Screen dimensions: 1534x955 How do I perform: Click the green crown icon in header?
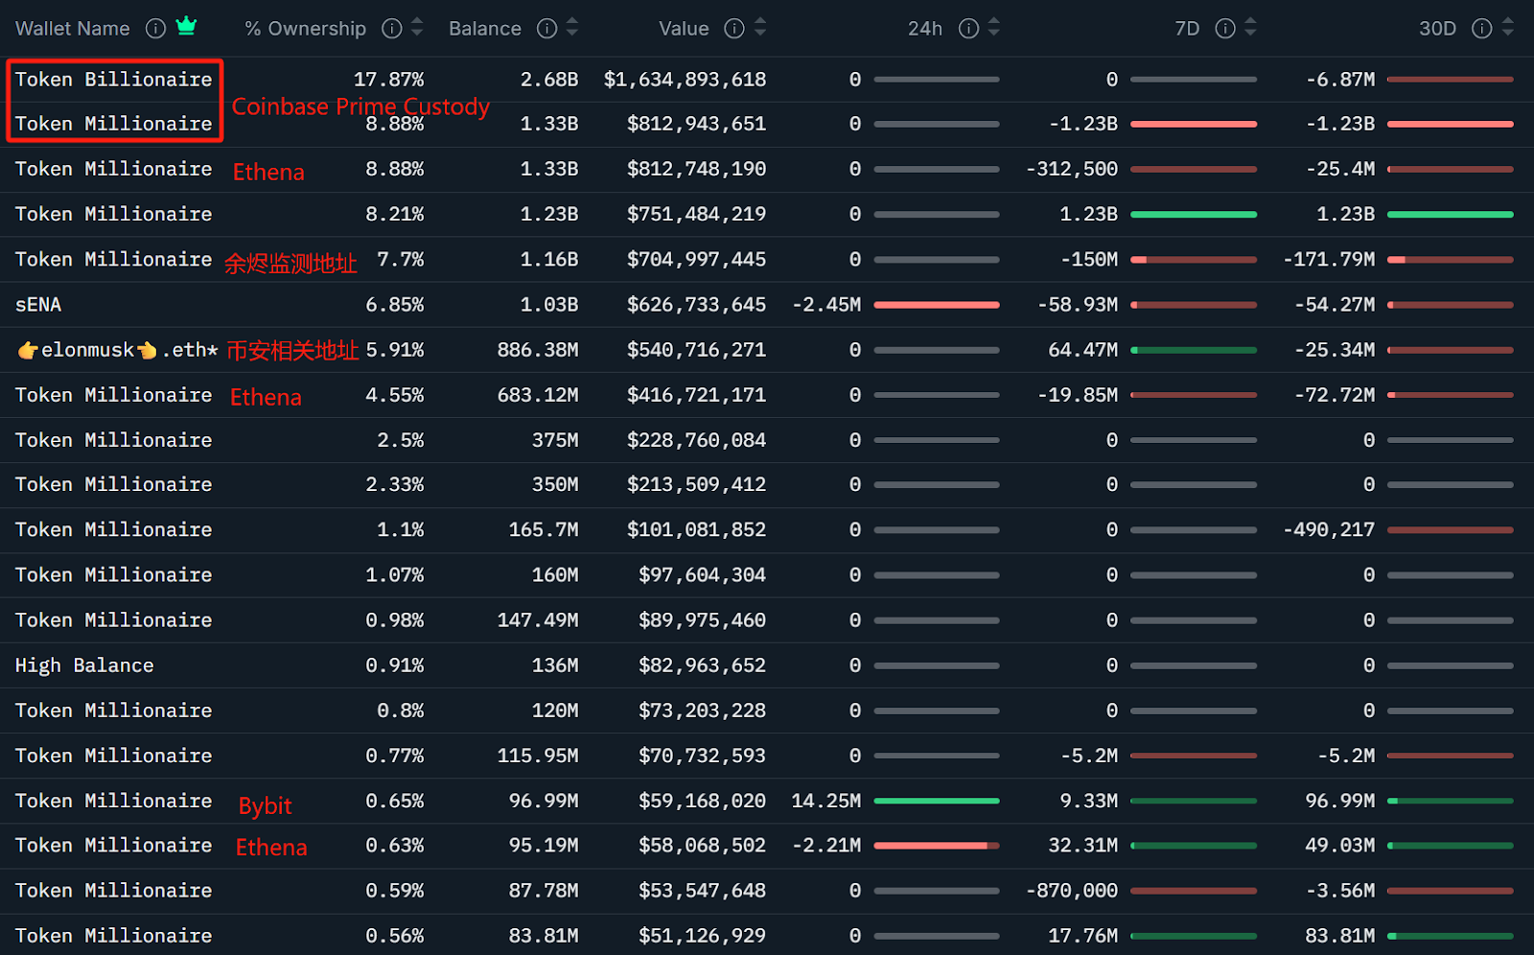(x=187, y=27)
